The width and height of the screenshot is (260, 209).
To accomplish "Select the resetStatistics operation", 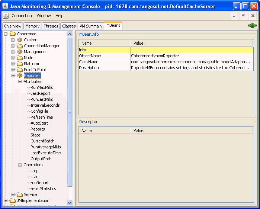I will point(43,189).
